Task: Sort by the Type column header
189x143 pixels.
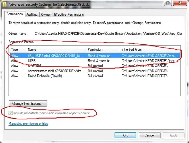Action: coord(17,49)
